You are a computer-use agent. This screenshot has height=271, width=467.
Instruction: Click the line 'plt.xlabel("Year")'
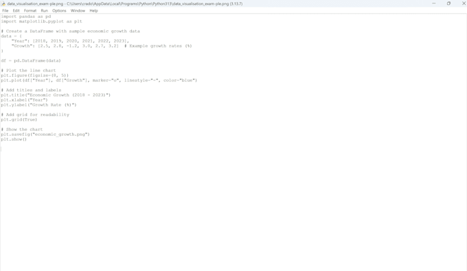pos(25,100)
